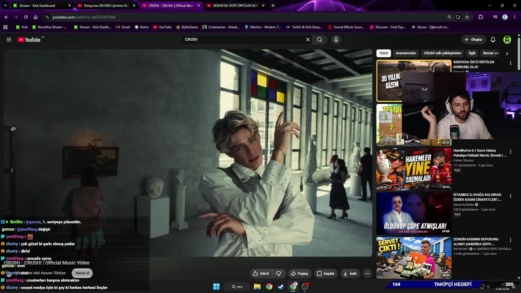
Task: Open the taskbar Ara search box
Action: [237, 286]
